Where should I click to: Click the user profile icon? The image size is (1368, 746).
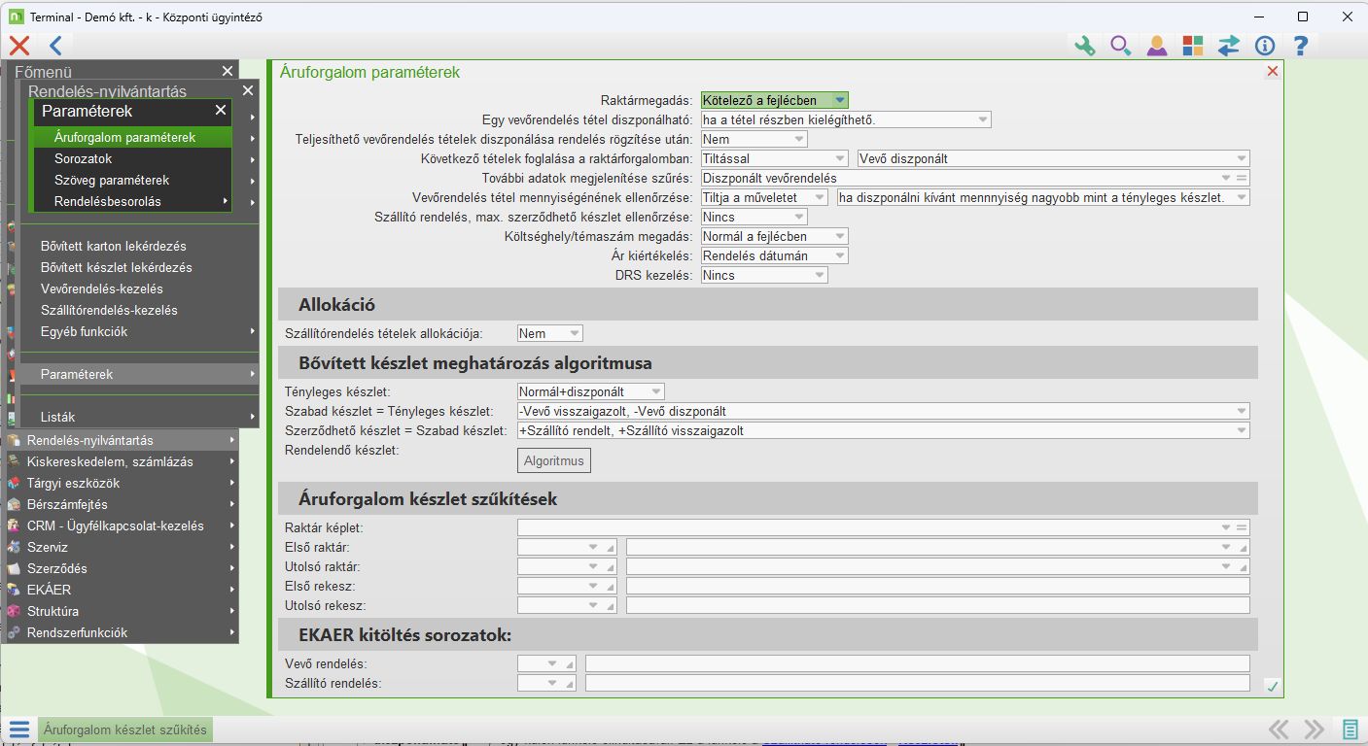point(1156,46)
